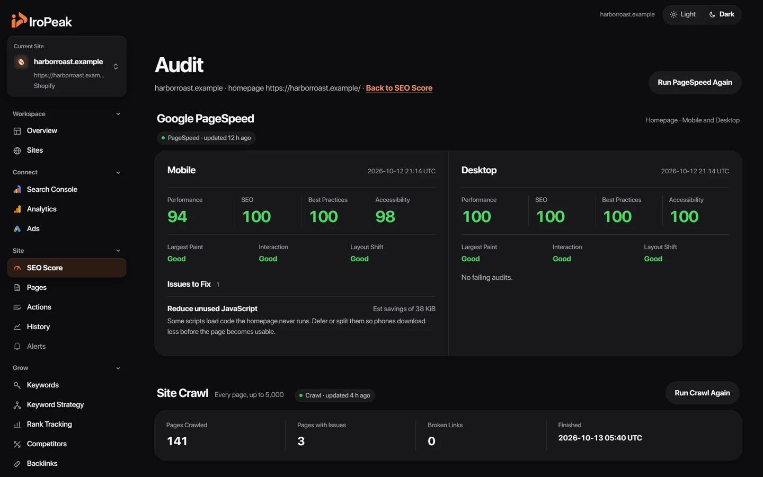Click the No failing audits text
This screenshot has width=763, height=477.
point(487,278)
